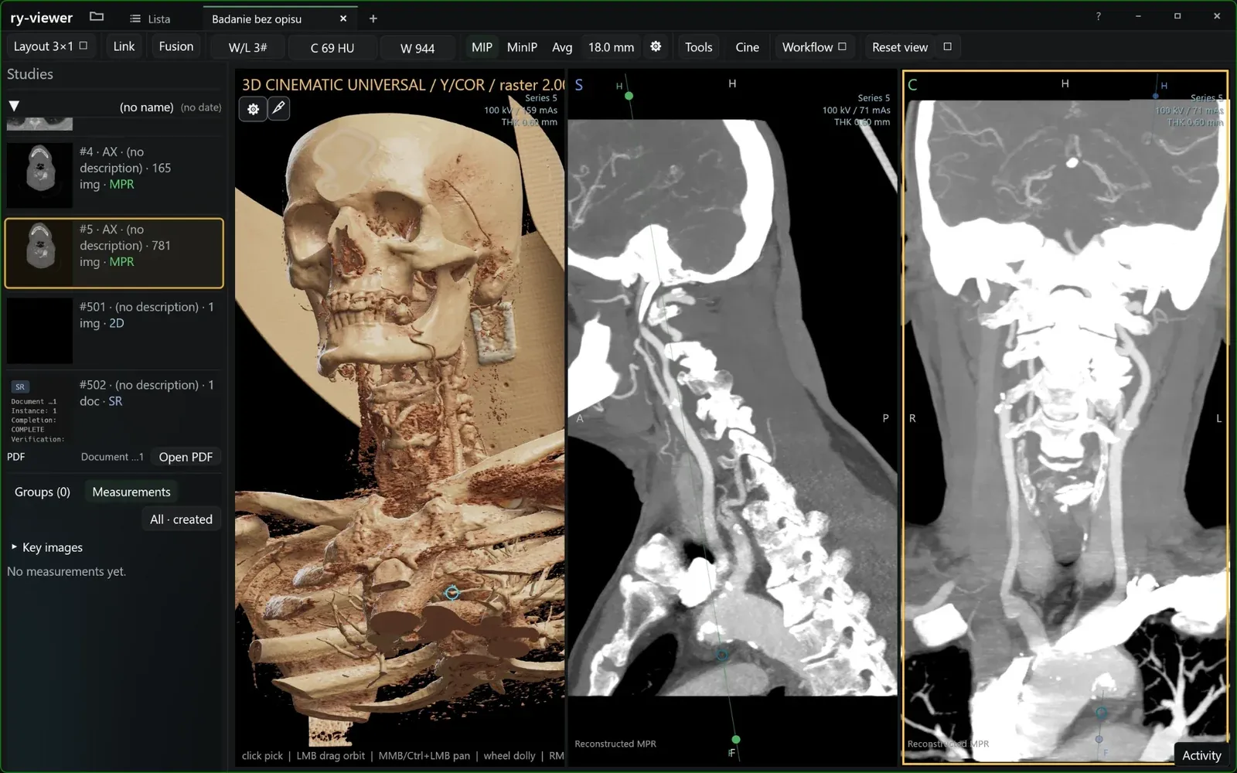Open the Workflow dropdown
Image resolution: width=1237 pixels, height=773 pixels.
pyautogui.click(x=814, y=47)
